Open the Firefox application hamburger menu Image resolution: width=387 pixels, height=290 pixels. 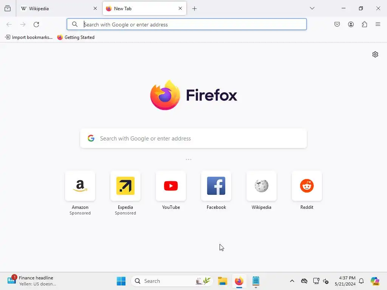378,24
